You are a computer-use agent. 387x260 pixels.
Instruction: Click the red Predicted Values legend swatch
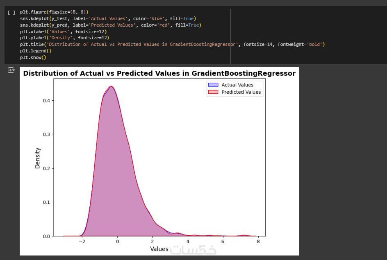213,92
